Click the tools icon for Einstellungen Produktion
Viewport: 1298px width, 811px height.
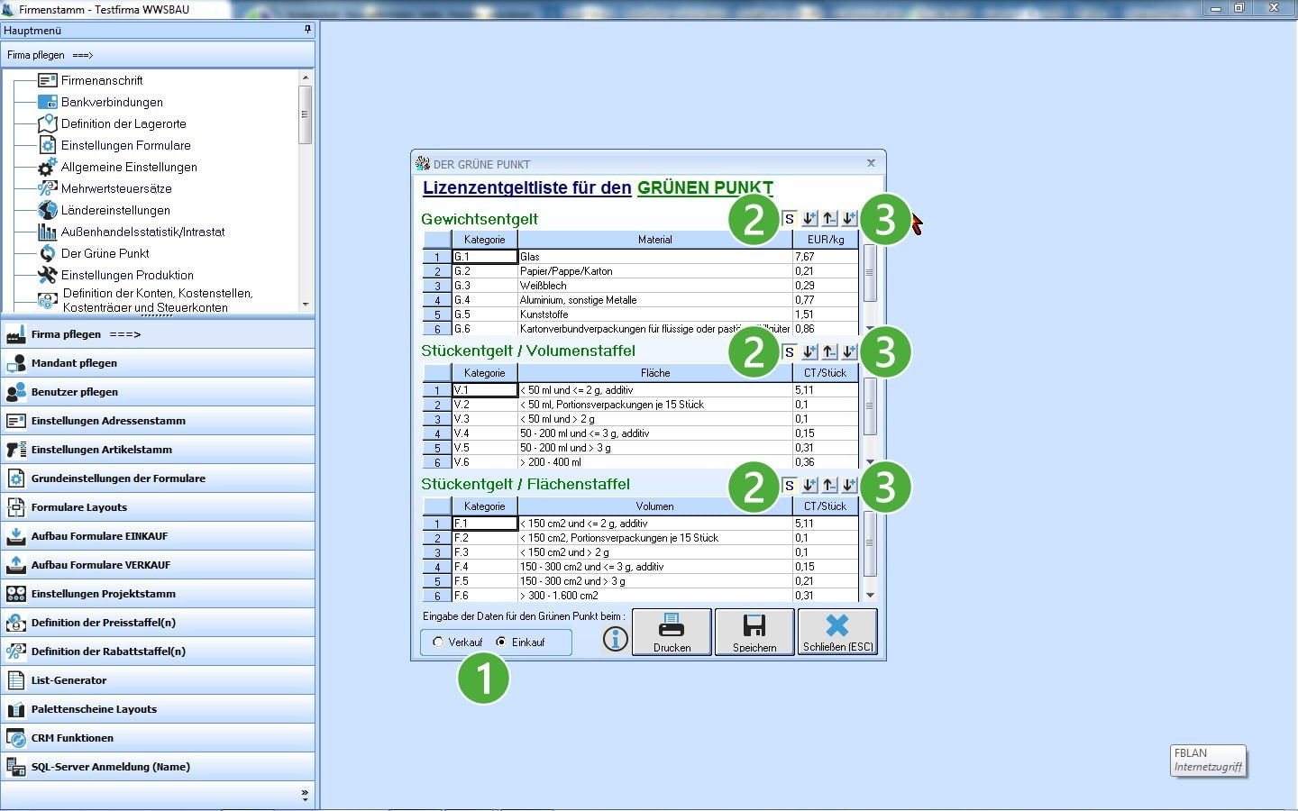[48, 275]
